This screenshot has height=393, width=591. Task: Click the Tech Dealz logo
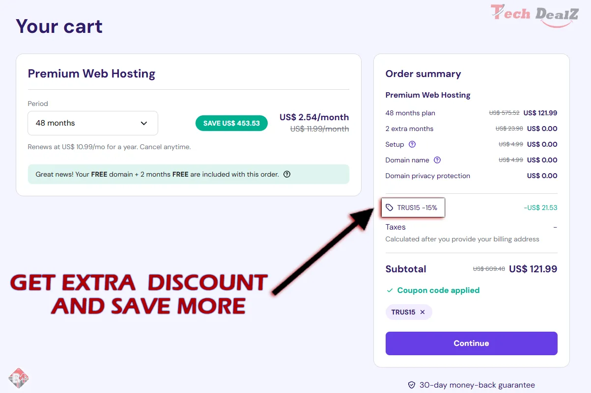[535, 15]
